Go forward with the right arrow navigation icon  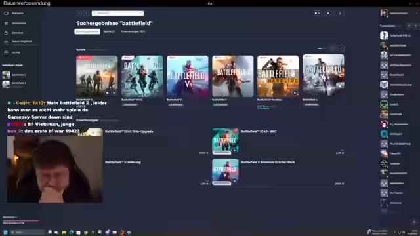point(86,13)
